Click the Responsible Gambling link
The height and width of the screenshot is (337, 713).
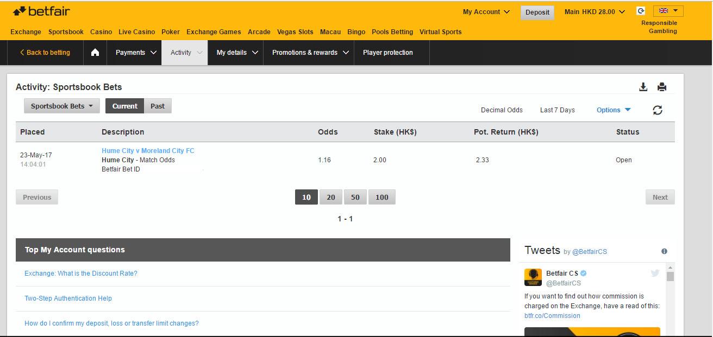point(659,27)
